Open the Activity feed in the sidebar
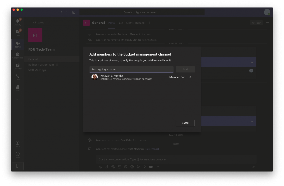 tap(17, 22)
